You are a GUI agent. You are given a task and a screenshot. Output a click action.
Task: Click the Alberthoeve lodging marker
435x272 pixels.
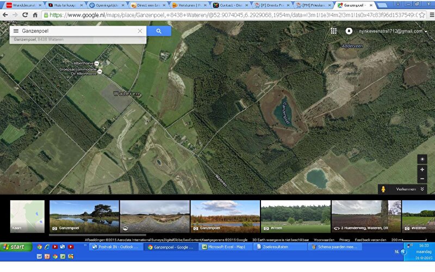pyautogui.click(x=97, y=63)
